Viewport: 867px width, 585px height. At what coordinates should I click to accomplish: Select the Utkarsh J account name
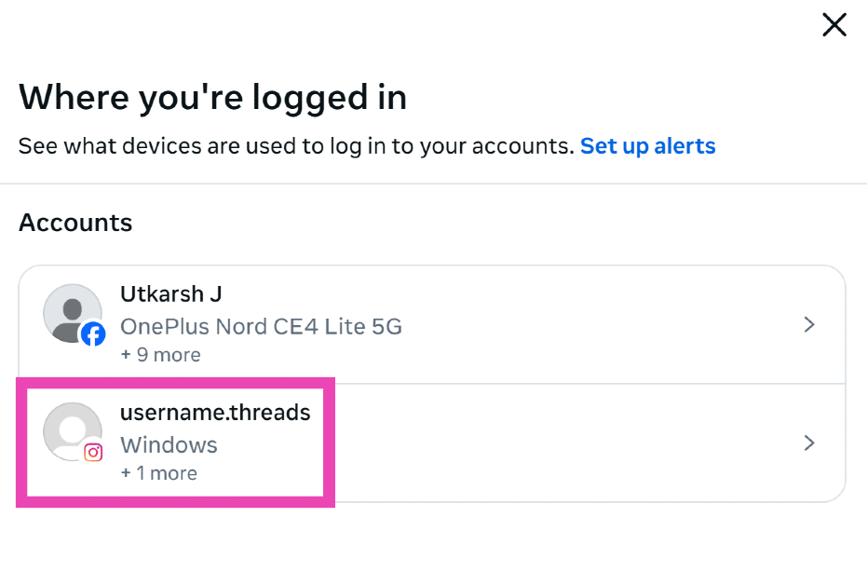[x=170, y=294]
